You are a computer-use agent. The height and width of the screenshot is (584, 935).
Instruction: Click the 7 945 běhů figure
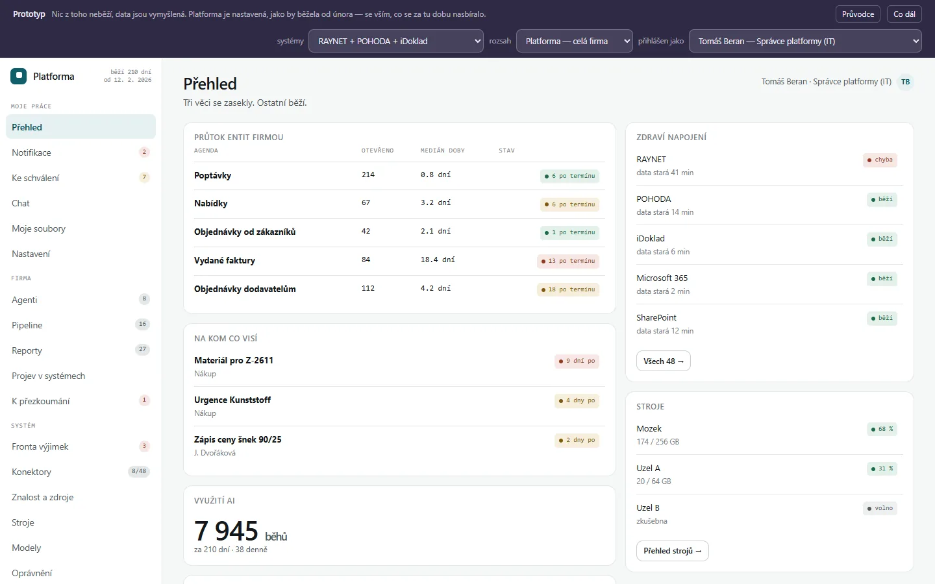240,531
